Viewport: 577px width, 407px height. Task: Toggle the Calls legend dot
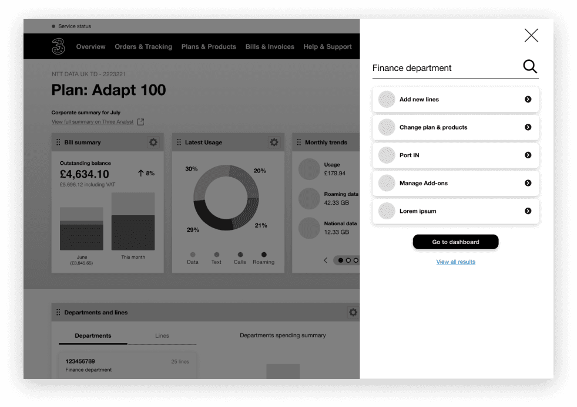tap(240, 255)
